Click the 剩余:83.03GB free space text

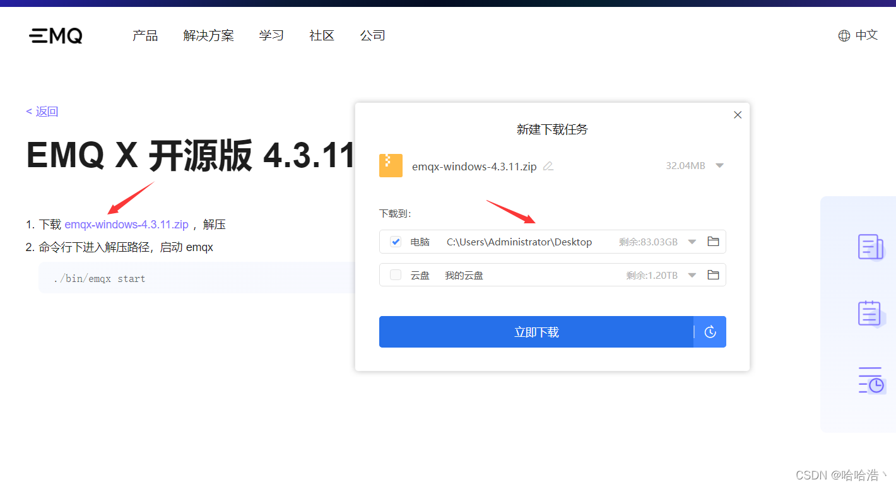648,242
